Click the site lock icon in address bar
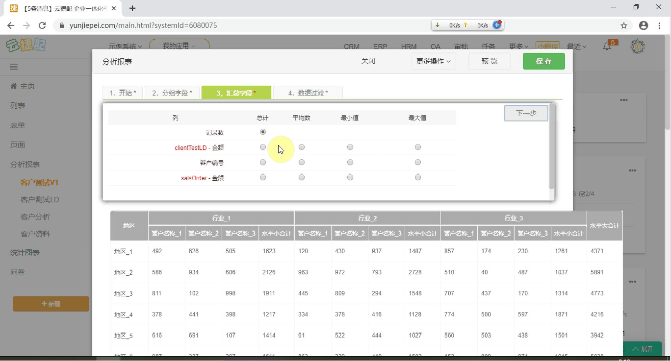This screenshot has width=671, height=361. tap(61, 25)
